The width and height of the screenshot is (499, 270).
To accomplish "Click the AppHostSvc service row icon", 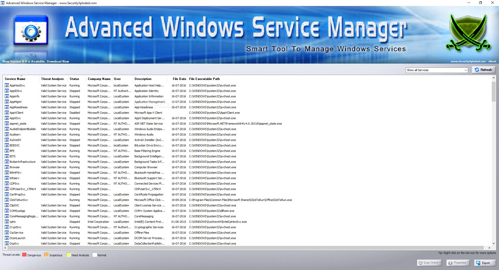I will click(7, 85).
